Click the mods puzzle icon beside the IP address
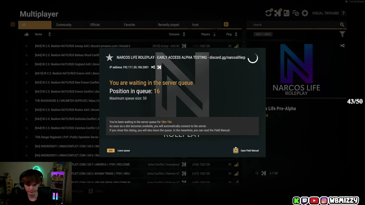This screenshot has height=205, width=365. [x=159, y=67]
